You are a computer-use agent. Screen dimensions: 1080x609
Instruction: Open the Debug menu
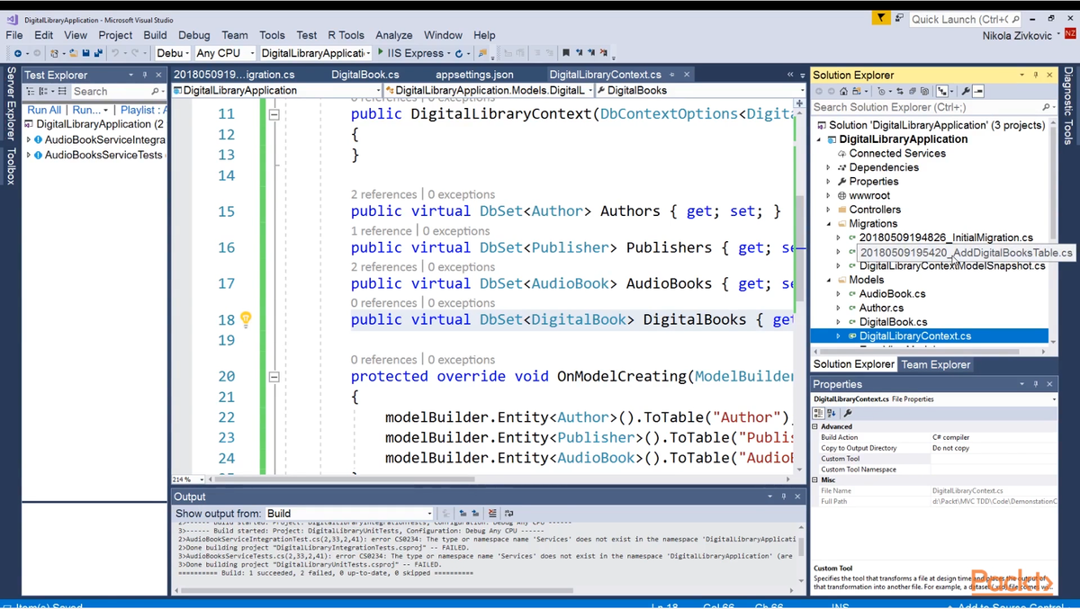coord(193,35)
